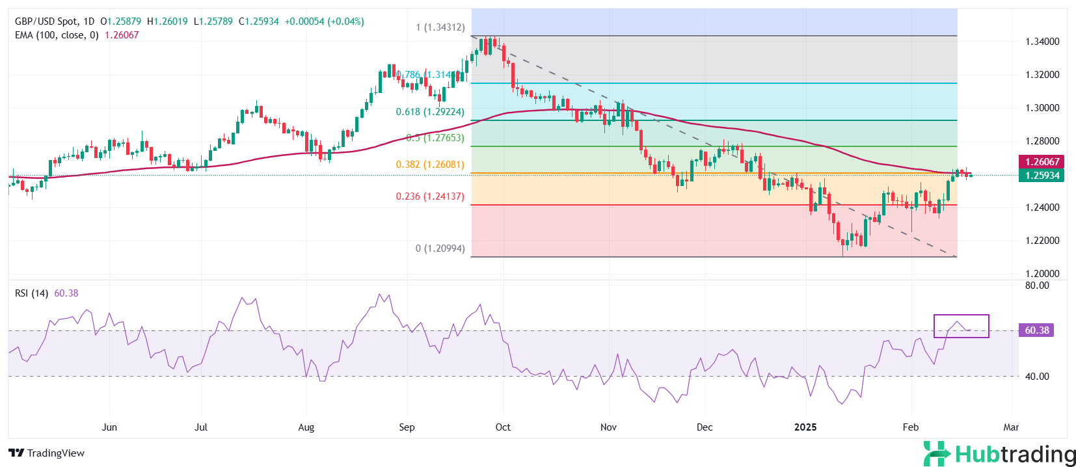Click the Oct label on the time axis
1076x467 pixels.
coord(503,427)
